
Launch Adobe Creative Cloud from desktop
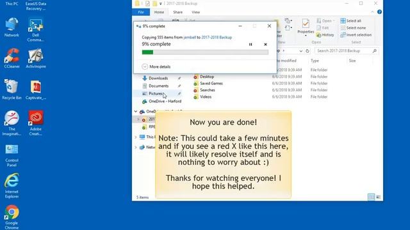[36, 123]
